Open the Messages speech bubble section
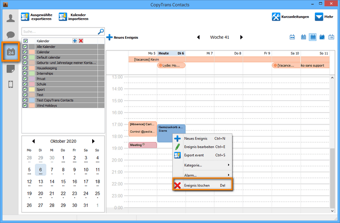This screenshot has height=223, width=340. 10,35
